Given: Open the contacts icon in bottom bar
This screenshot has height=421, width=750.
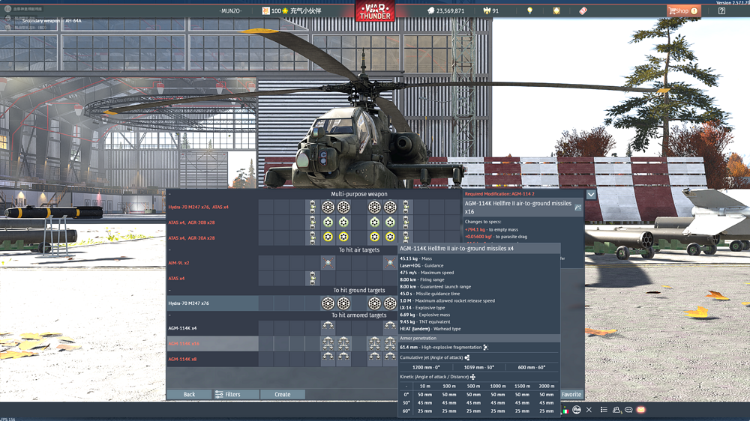Looking at the screenshot, I should (616, 410).
